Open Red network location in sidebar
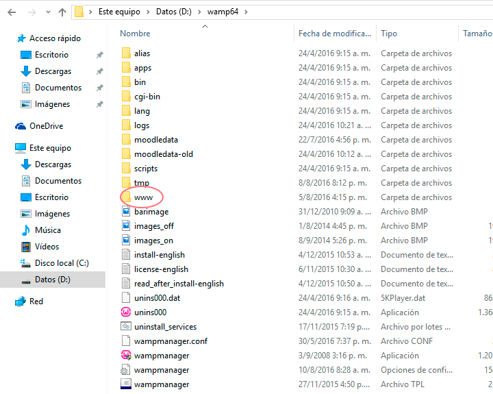493x394 pixels. click(36, 301)
